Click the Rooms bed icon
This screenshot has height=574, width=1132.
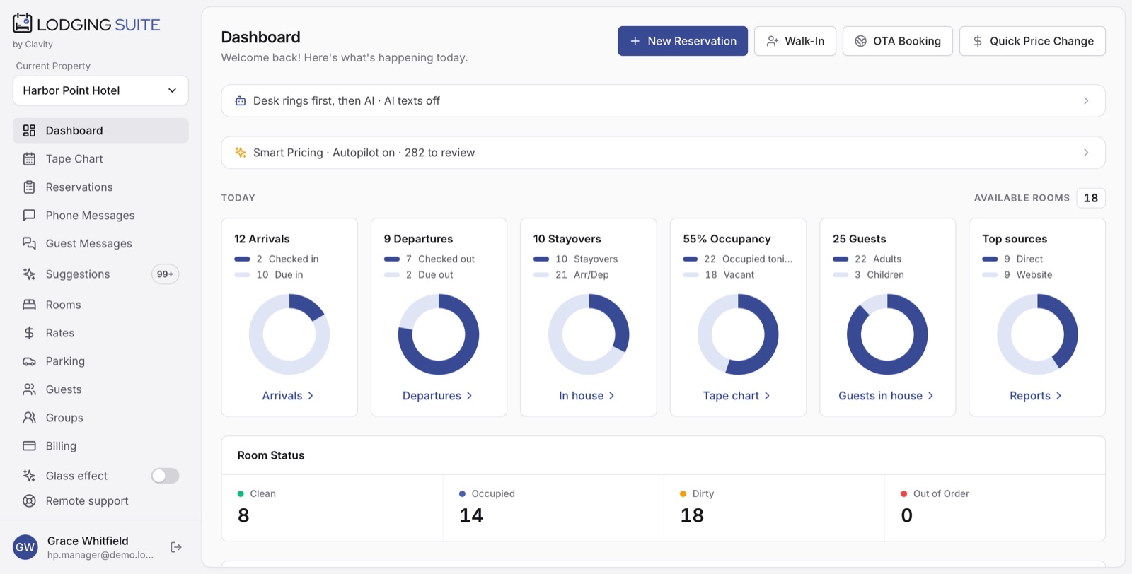pos(29,305)
